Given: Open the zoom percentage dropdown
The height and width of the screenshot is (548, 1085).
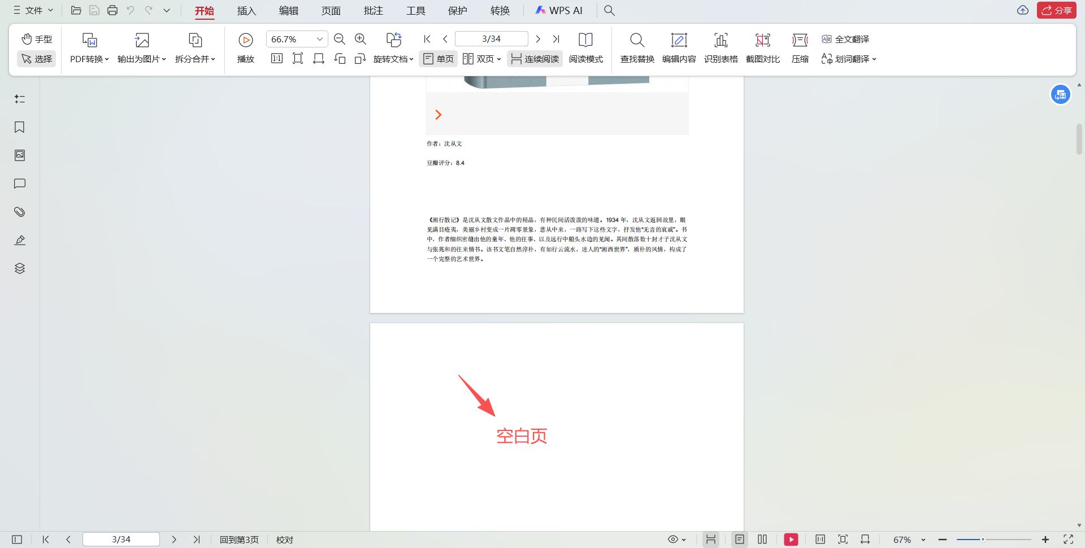Looking at the screenshot, I should click(x=319, y=38).
